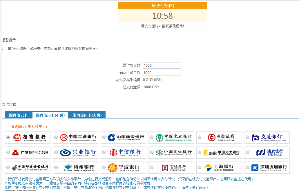Click the flight confirmation notice 我们即将为您执行款项支付交易
Image resolution: width=299 pixels, height=191 pixels.
click(50, 49)
